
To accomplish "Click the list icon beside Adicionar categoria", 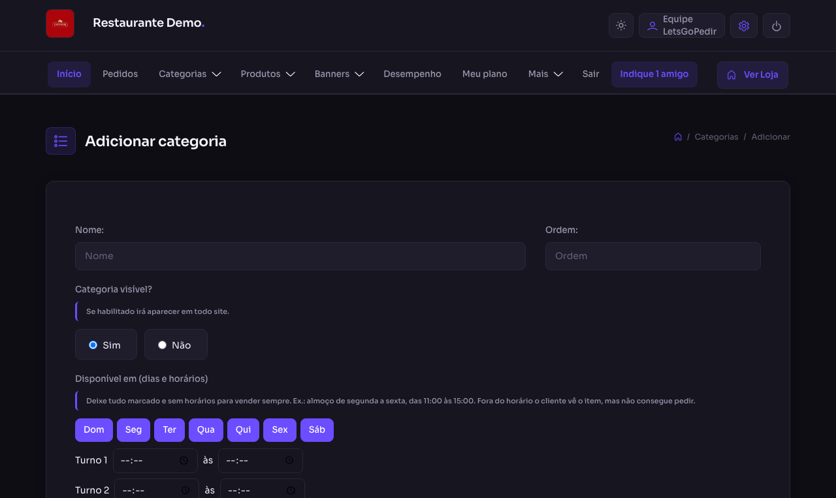I will click(x=61, y=141).
